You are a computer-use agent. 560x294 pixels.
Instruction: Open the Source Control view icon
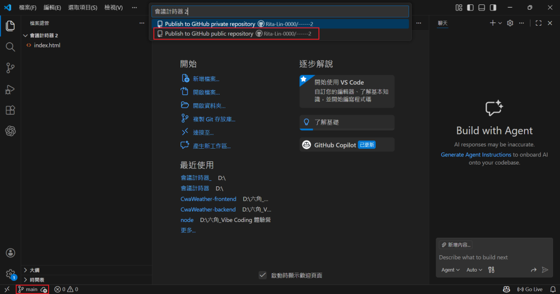click(10, 68)
